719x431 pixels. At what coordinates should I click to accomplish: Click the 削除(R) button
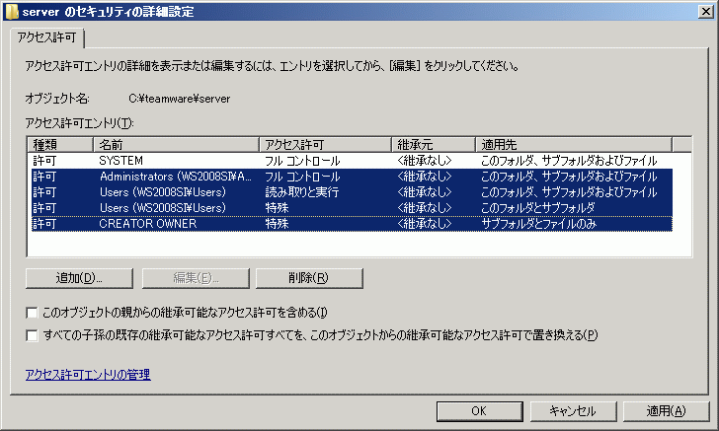(309, 278)
